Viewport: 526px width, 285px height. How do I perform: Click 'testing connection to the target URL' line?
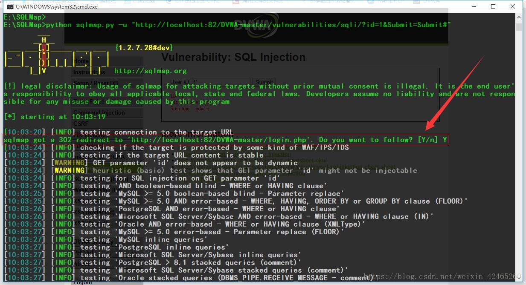pyautogui.click(x=119, y=132)
